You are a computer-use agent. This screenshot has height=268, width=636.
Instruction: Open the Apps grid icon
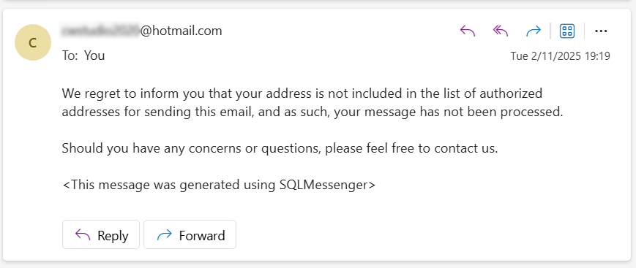[567, 31]
